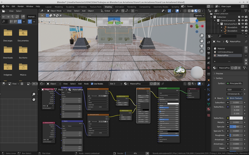Open the View Layer properties tab

pos(209,58)
